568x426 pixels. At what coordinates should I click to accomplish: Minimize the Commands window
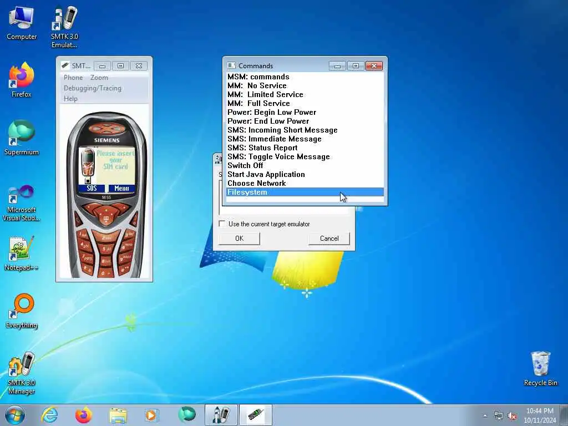(337, 65)
